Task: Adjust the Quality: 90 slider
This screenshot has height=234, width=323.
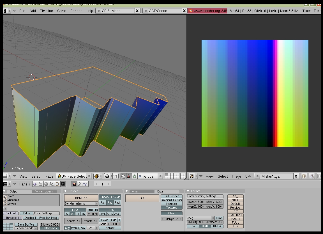Action: coord(195,222)
